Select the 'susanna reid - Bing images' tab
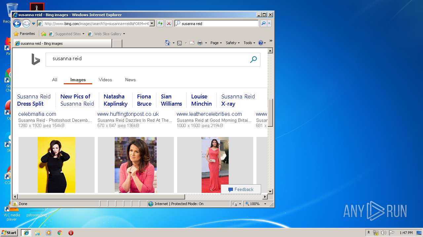This screenshot has height=237, width=423. tap(62, 43)
